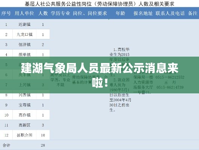Click the 高作镇 cell

point(24,115)
